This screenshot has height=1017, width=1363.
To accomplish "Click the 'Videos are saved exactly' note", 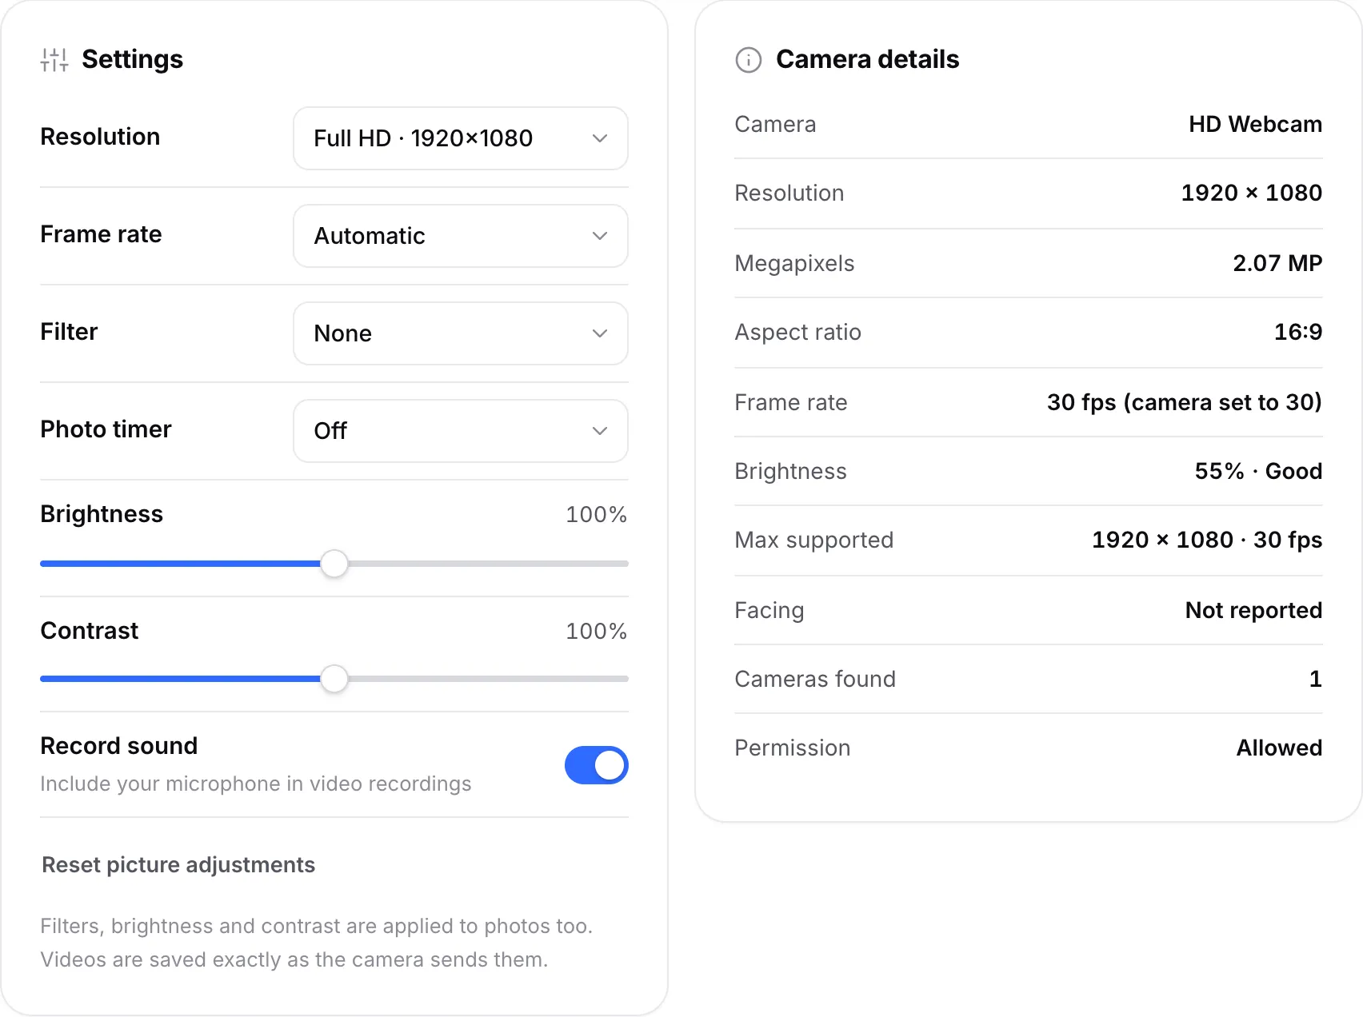I will pos(294,959).
